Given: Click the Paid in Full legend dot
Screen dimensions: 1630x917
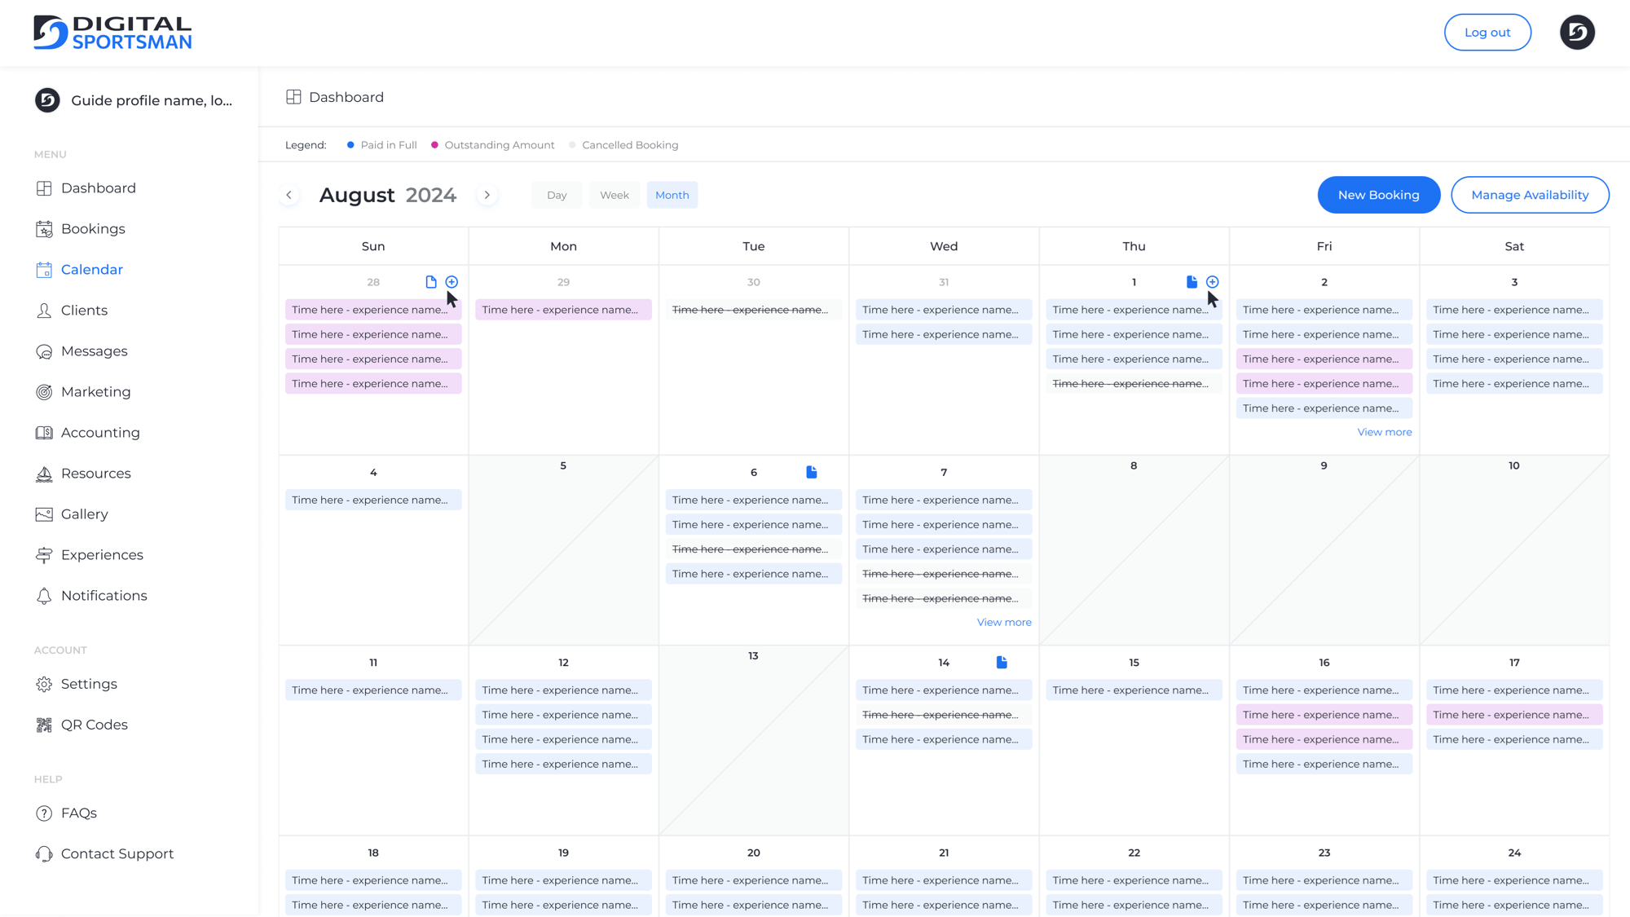Looking at the screenshot, I should pyautogui.click(x=350, y=145).
